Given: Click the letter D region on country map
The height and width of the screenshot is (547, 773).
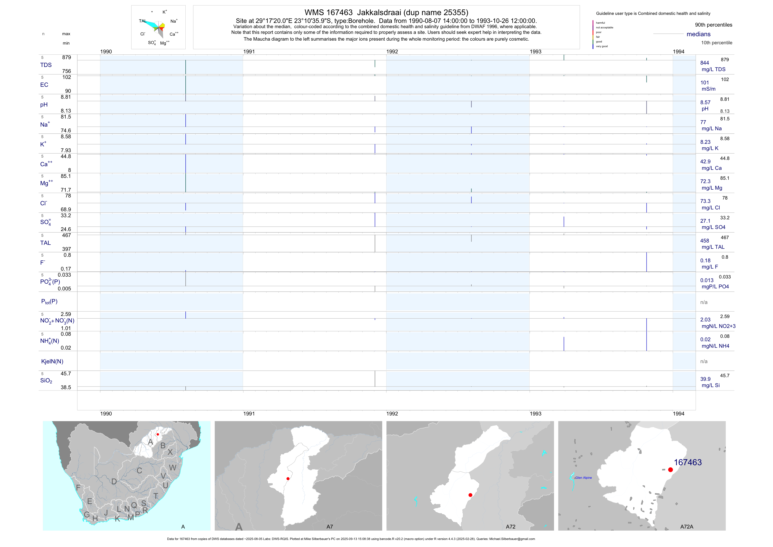Looking at the screenshot, I should (114, 482).
